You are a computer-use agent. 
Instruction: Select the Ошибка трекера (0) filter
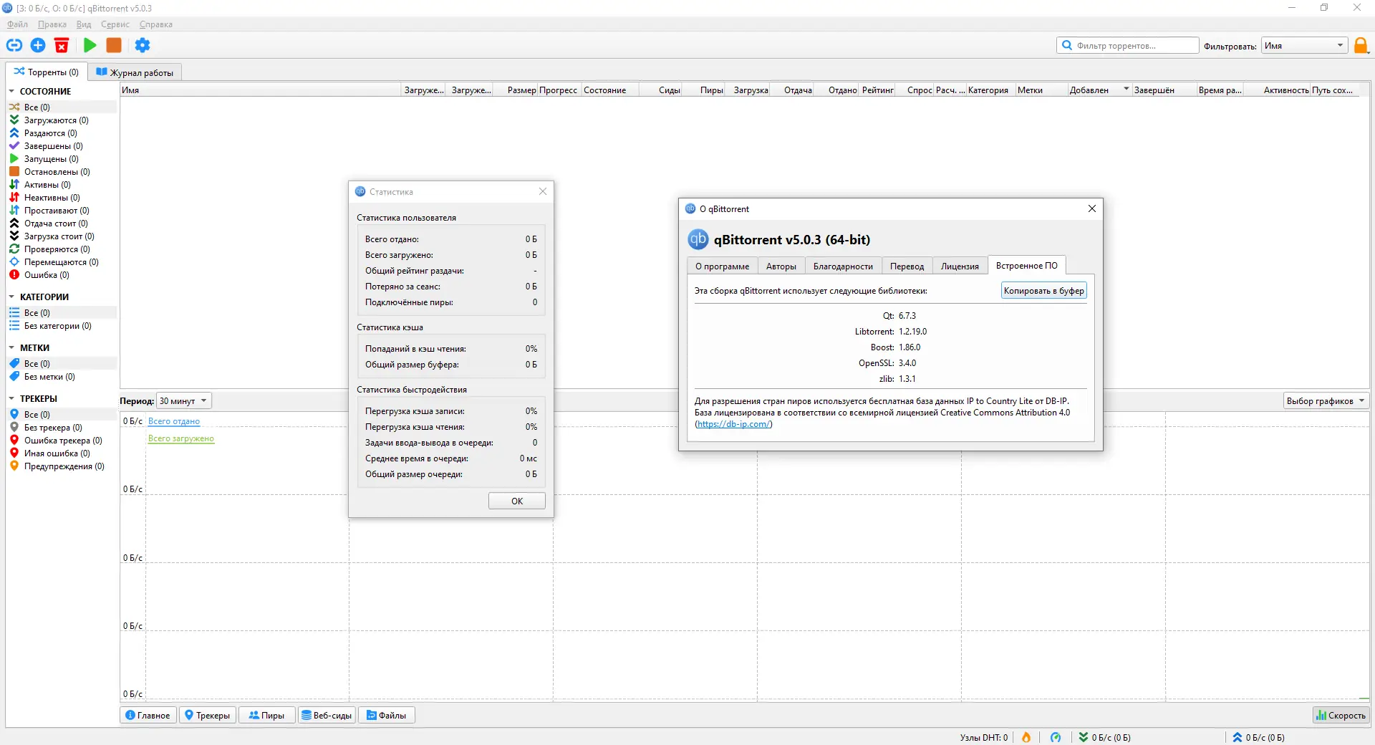pos(62,441)
